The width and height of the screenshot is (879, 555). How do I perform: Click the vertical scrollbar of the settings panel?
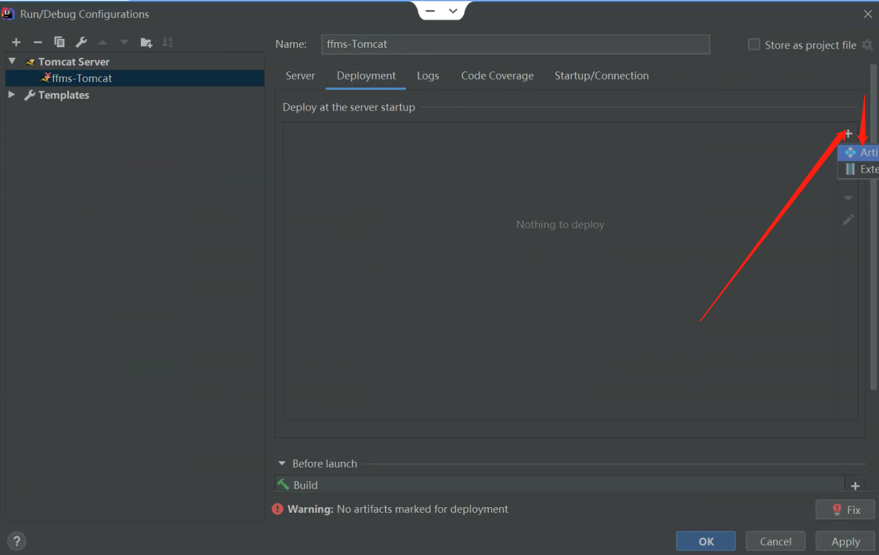(874, 227)
